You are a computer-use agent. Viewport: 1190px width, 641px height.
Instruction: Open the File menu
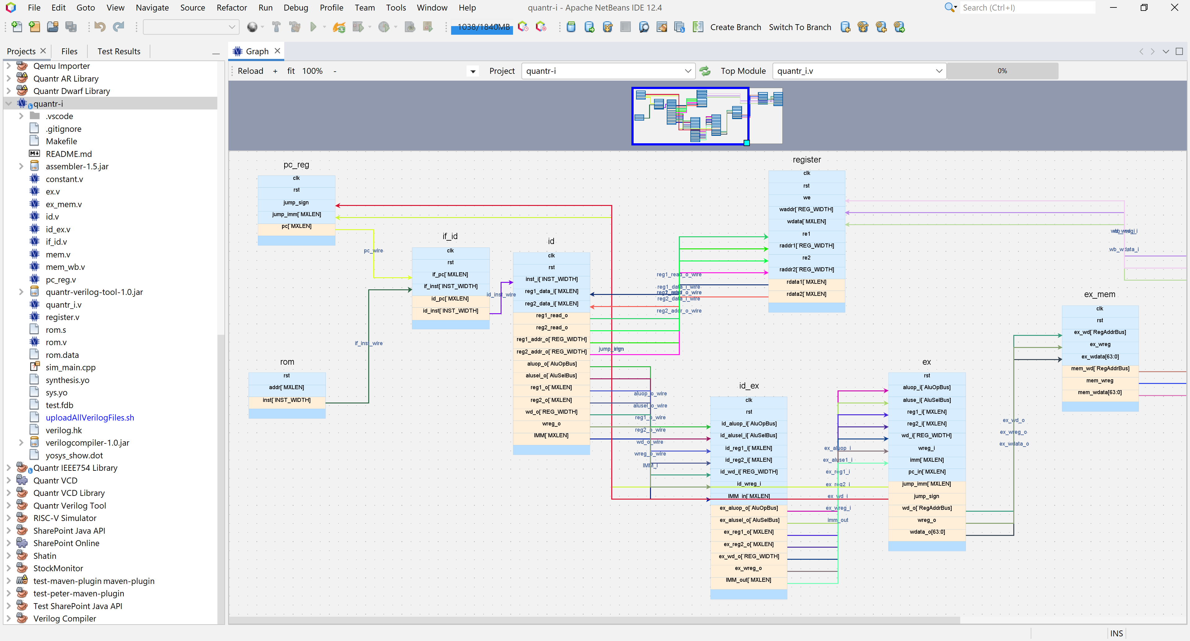[34, 7]
